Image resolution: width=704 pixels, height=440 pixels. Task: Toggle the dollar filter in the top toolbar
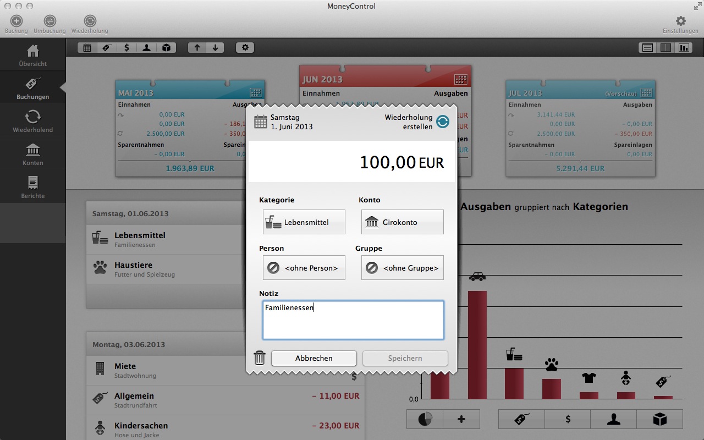127,47
